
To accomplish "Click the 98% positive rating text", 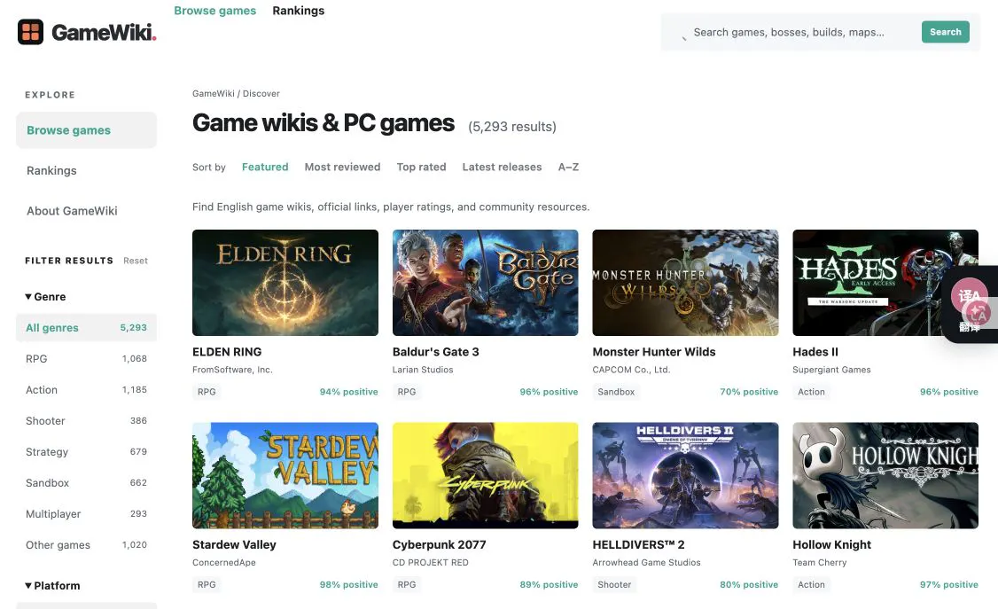I will tap(349, 585).
